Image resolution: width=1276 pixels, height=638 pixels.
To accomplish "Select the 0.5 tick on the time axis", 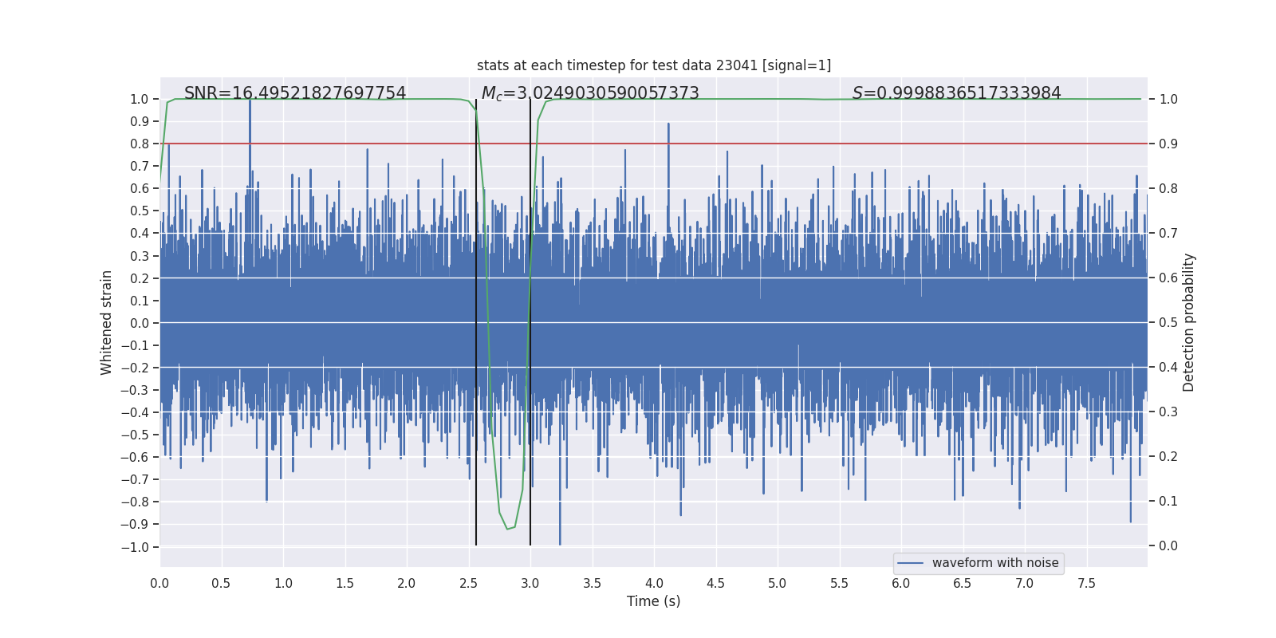I will (x=222, y=583).
